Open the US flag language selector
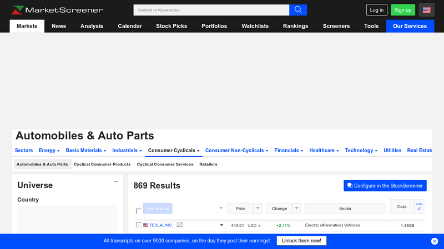 click(426, 10)
